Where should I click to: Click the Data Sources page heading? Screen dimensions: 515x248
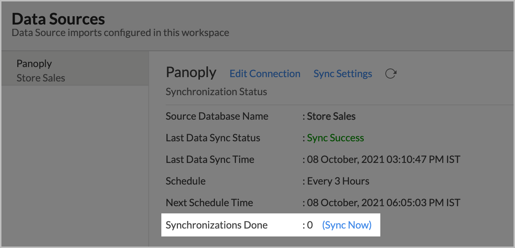pos(58,19)
